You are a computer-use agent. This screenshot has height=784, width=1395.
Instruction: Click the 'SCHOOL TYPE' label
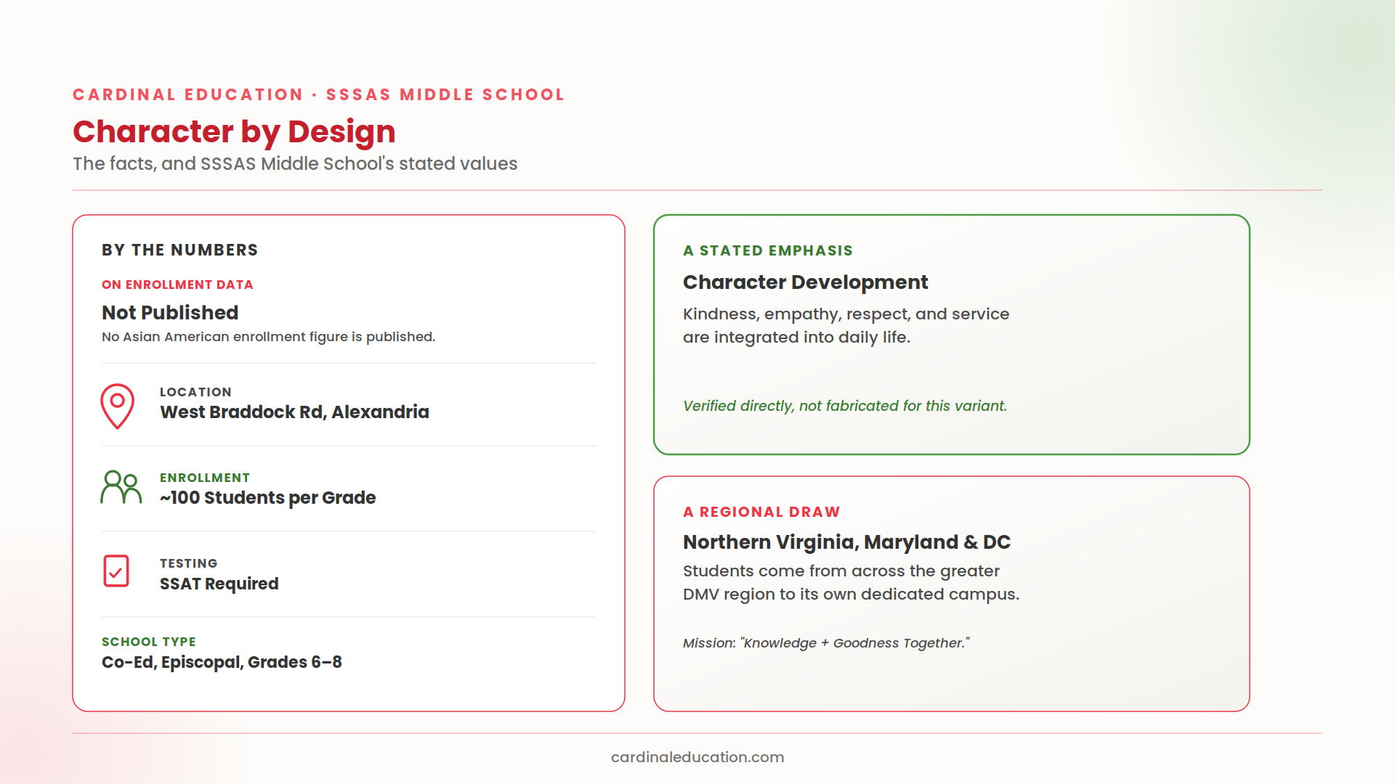tap(149, 642)
